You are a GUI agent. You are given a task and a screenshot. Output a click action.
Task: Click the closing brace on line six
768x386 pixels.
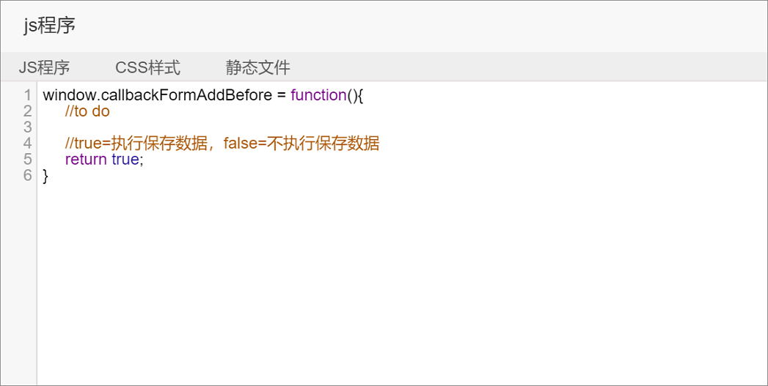click(x=46, y=176)
